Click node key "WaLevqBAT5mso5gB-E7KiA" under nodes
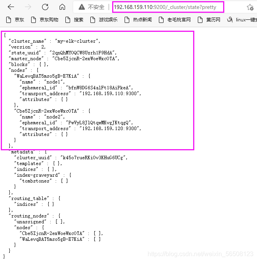The width and height of the screenshot is (257, 261). pyautogui.click(x=47, y=76)
